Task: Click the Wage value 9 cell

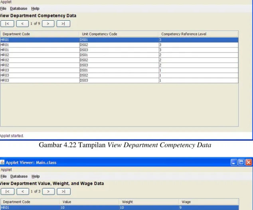Action: (209, 208)
